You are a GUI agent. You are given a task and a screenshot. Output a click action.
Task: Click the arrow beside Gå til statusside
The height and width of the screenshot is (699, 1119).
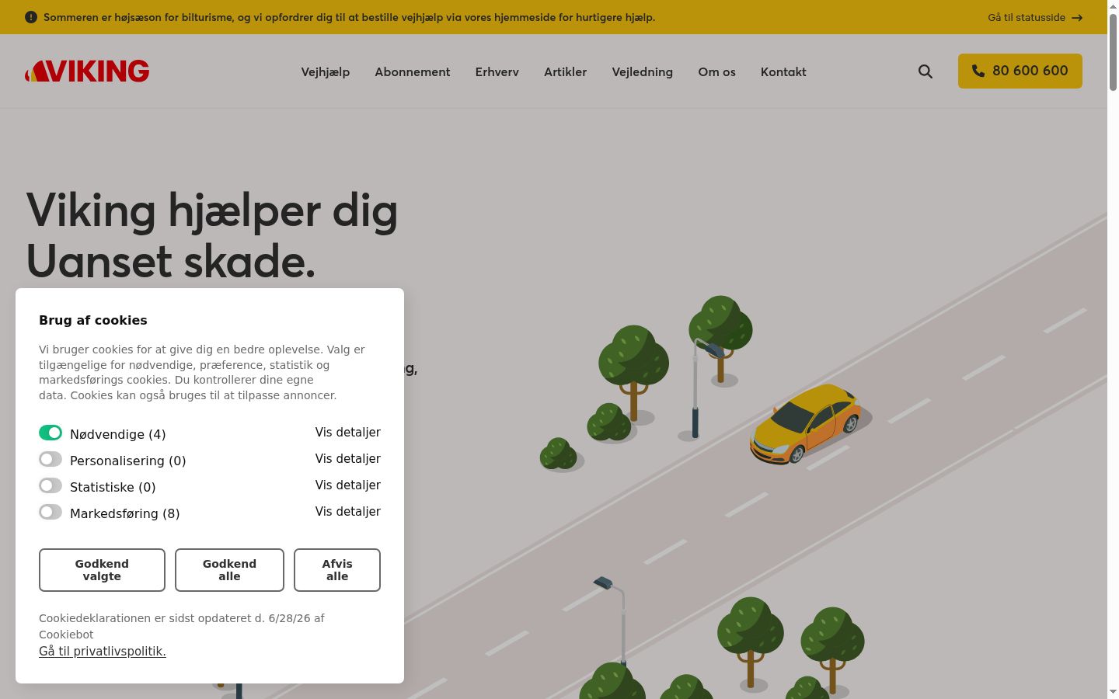pyautogui.click(x=1077, y=18)
